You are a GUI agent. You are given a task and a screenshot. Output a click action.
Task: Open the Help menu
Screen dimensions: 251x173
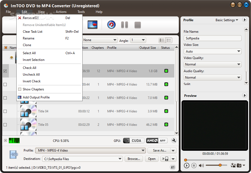click(x=99, y=12)
